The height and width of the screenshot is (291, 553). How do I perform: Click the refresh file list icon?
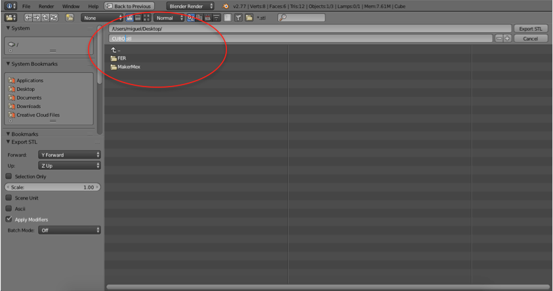point(53,18)
